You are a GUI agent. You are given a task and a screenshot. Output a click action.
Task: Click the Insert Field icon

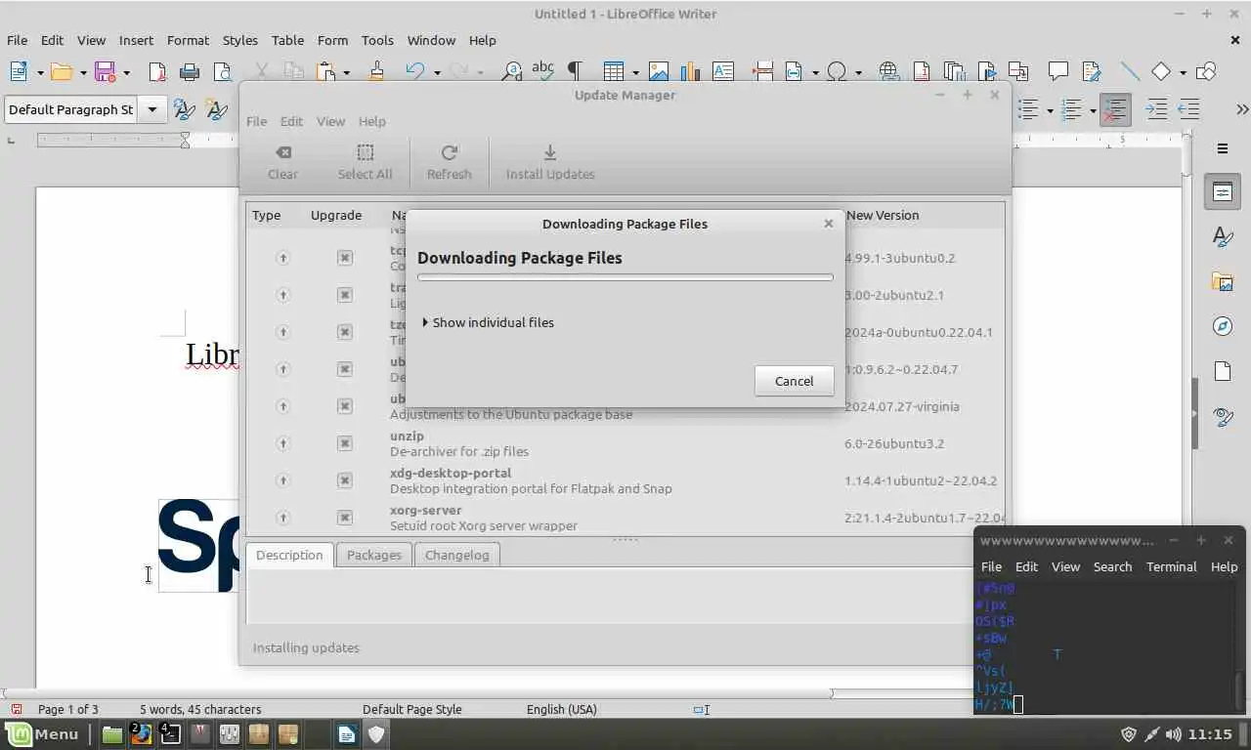pos(794,71)
